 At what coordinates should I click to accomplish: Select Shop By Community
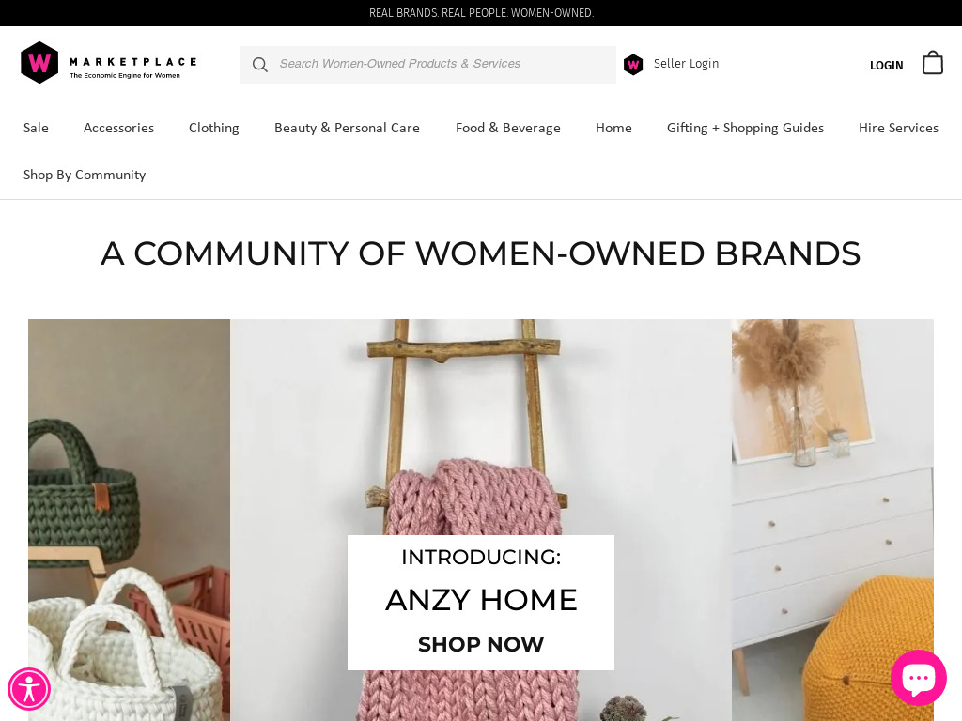click(85, 175)
